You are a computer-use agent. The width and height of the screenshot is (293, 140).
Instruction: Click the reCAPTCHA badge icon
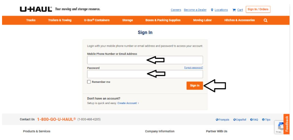(x=281, y=127)
